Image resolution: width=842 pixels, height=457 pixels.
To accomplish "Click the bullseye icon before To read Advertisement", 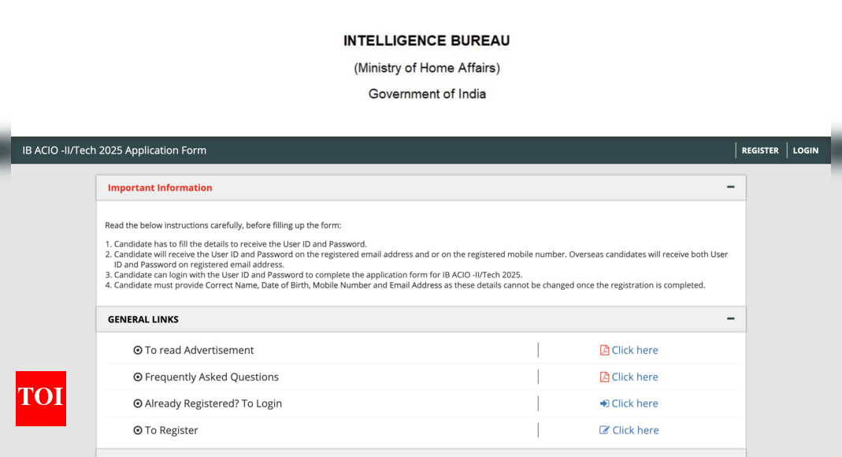I will [139, 350].
